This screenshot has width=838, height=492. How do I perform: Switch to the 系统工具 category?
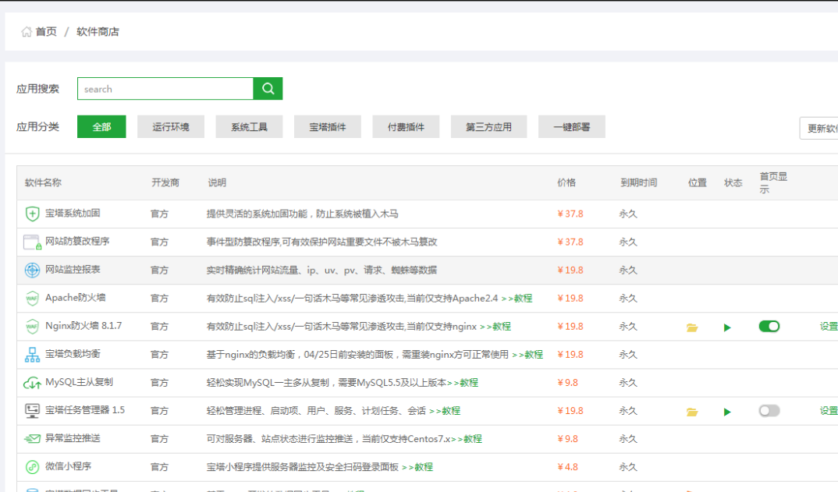pyautogui.click(x=249, y=126)
